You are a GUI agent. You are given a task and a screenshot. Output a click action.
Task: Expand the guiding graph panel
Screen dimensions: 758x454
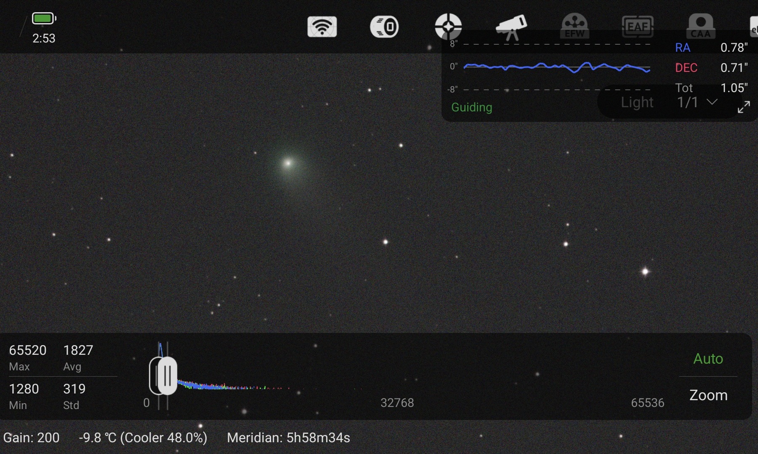744,107
